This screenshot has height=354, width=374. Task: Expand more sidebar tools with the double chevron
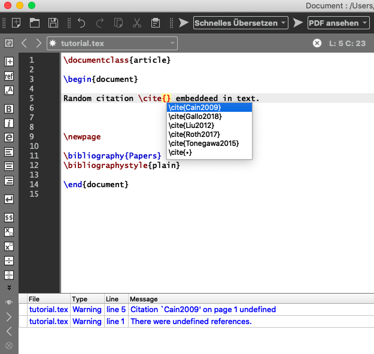coord(9,288)
